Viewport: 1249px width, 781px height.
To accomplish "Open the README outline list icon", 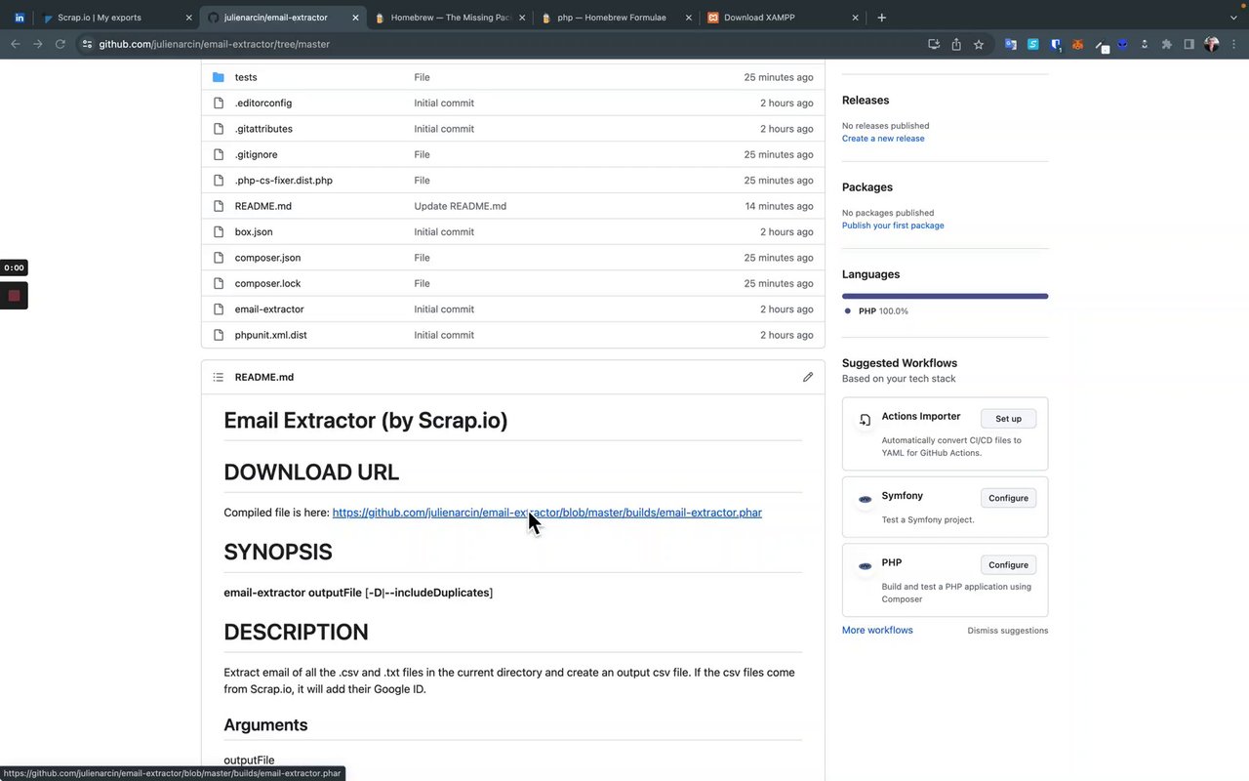I will click(218, 377).
